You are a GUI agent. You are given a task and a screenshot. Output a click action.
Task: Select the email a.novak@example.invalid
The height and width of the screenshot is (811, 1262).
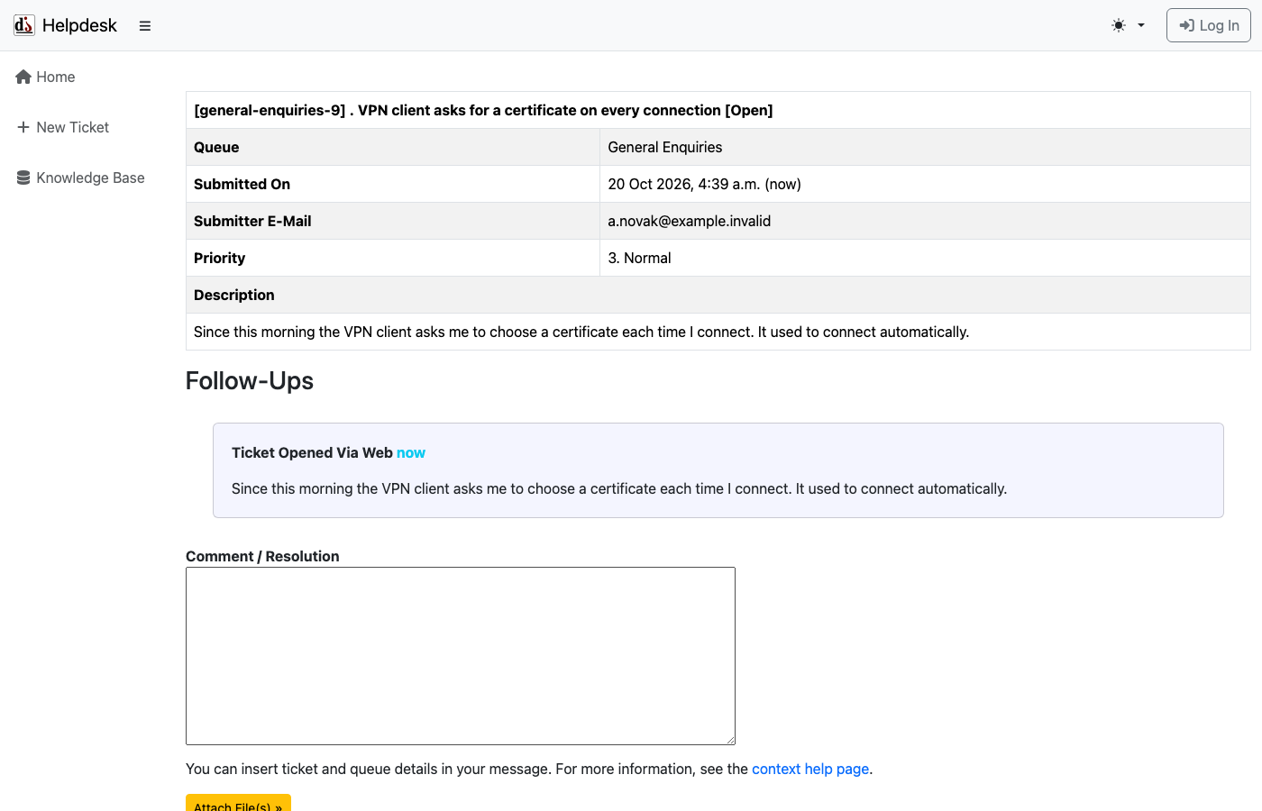[690, 222]
